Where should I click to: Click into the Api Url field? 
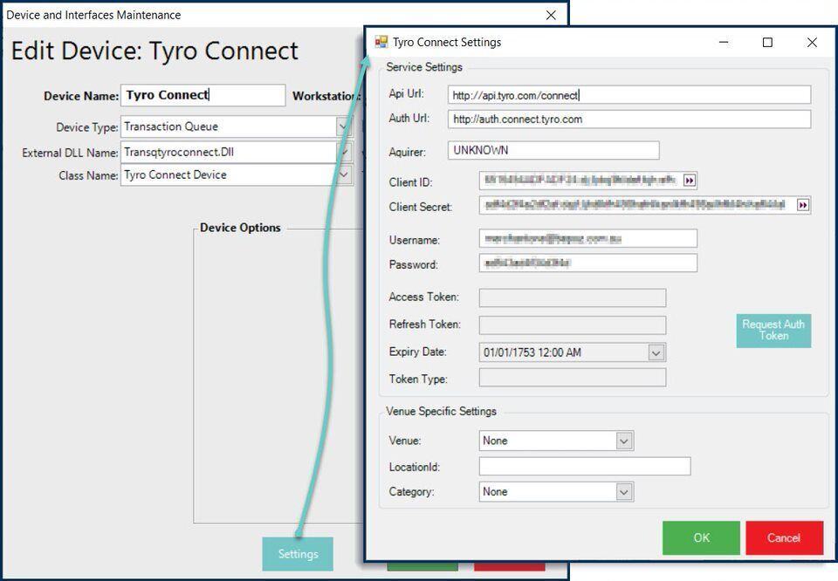click(x=628, y=95)
